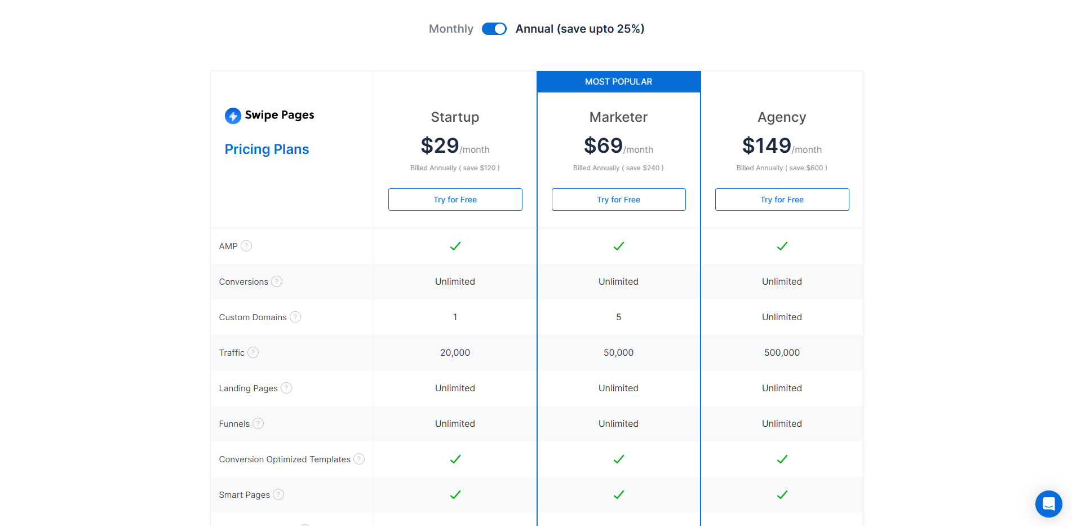This screenshot has width=1072, height=526.
Task: Select the Monthly billing label
Action: (451, 29)
